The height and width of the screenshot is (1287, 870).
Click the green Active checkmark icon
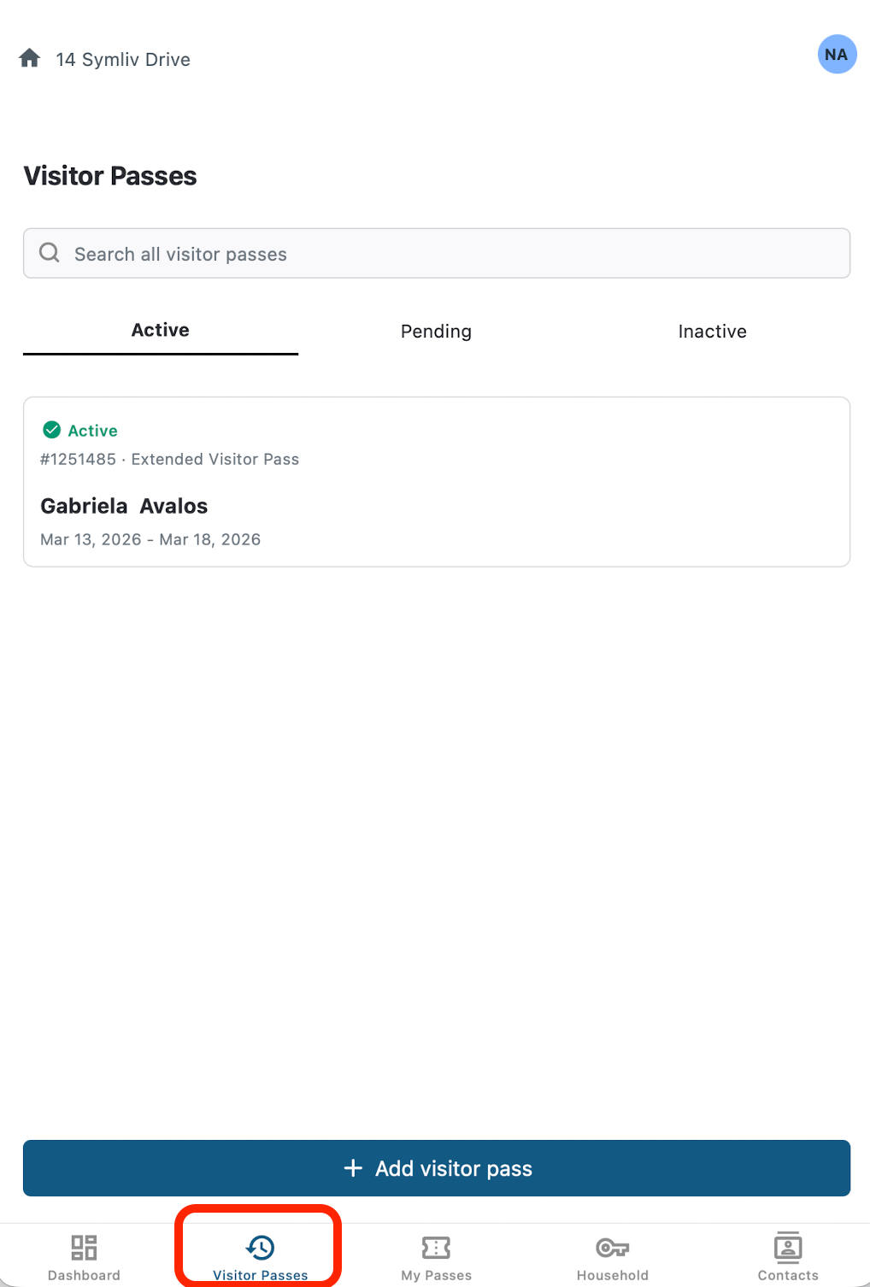(51, 430)
